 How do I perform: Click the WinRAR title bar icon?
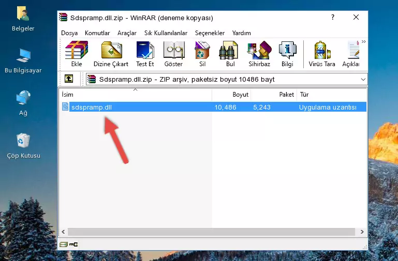click(63, 18)
